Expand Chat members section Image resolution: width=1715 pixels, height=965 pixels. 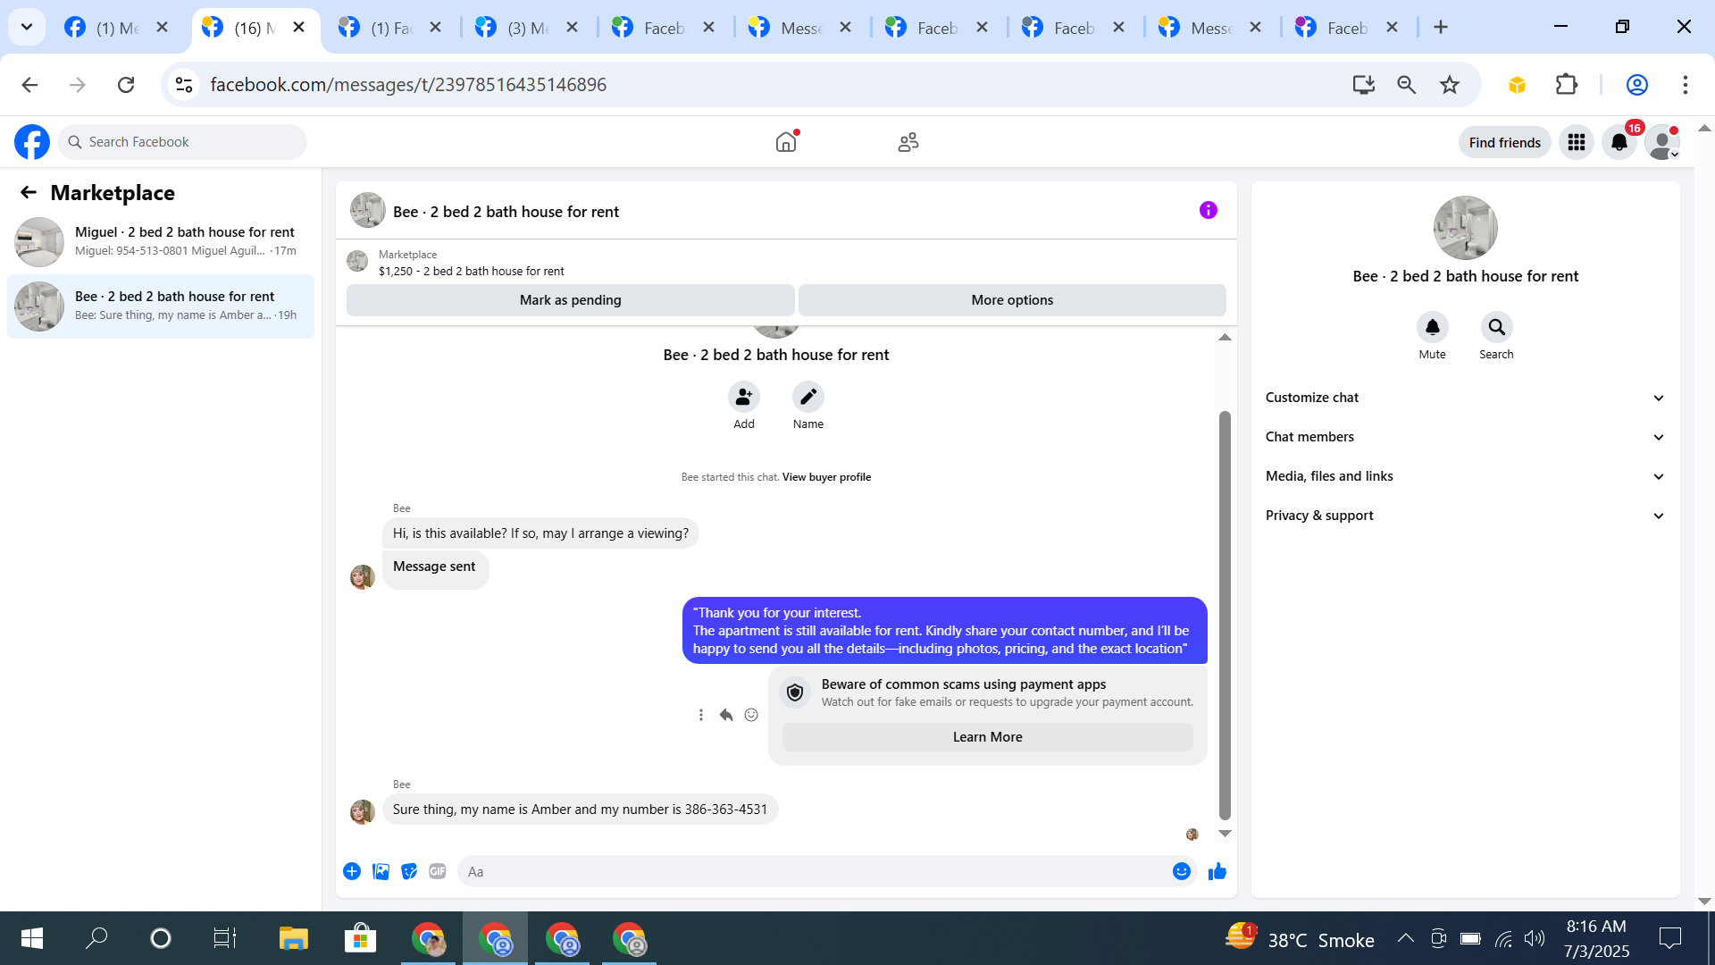pos(1465,437)
